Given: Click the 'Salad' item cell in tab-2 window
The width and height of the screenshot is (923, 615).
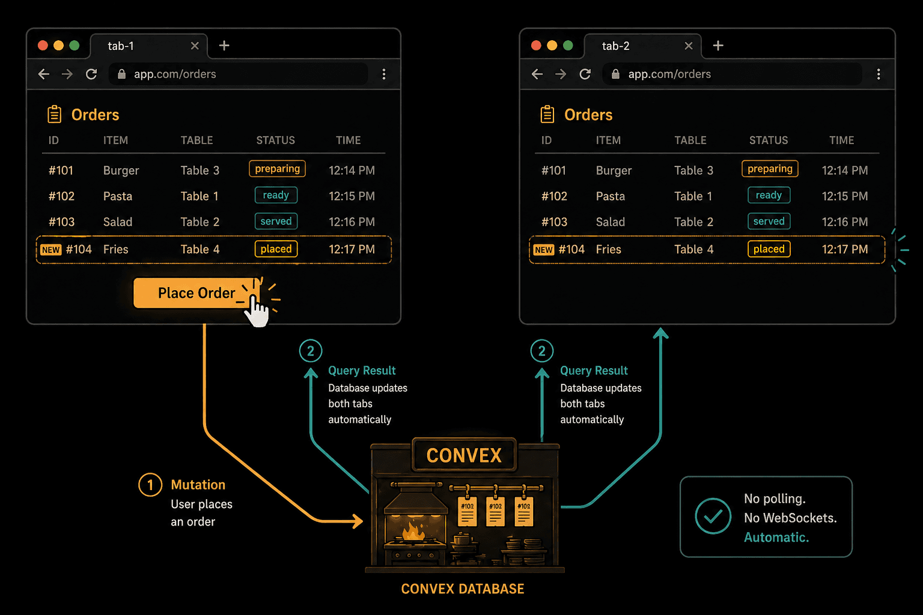Looking at the screenshot, I should tap(611, 222).
